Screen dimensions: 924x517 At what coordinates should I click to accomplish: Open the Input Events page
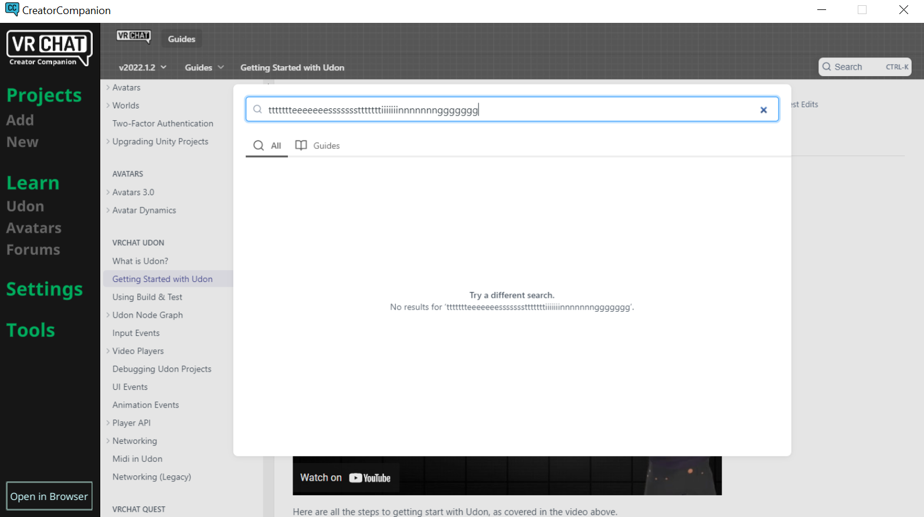click(x=136, y=333)
